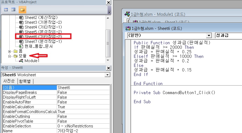Click the View Object icon in project toolbar
This screenshot has height=133, width=242.
(13, 10)
